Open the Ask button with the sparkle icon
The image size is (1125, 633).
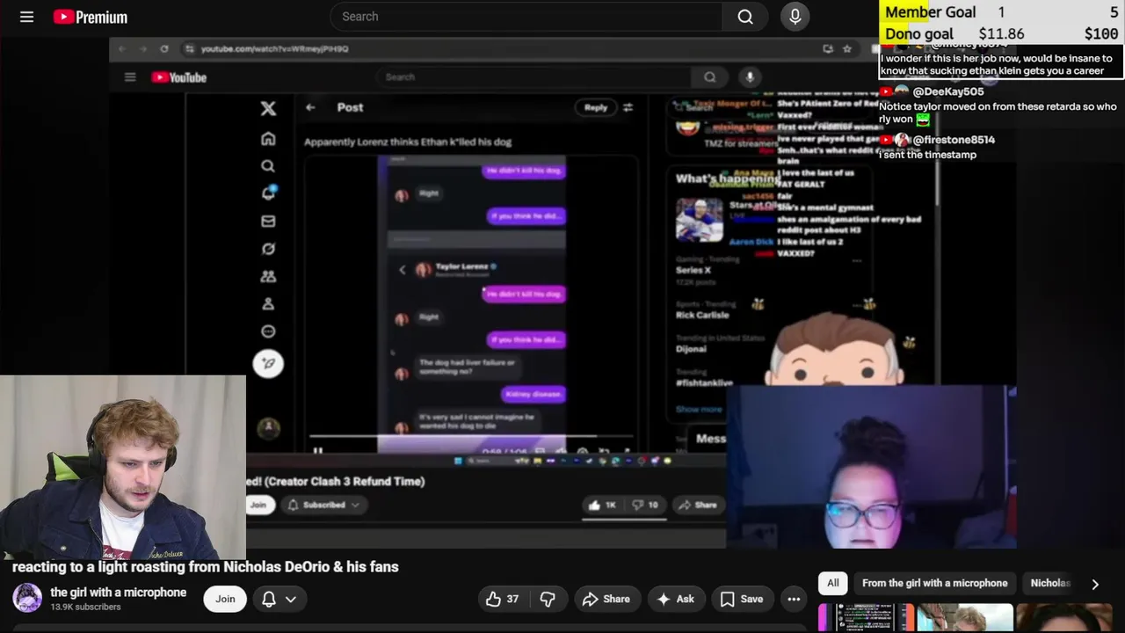pyautogui.click(x=675, y=599)
